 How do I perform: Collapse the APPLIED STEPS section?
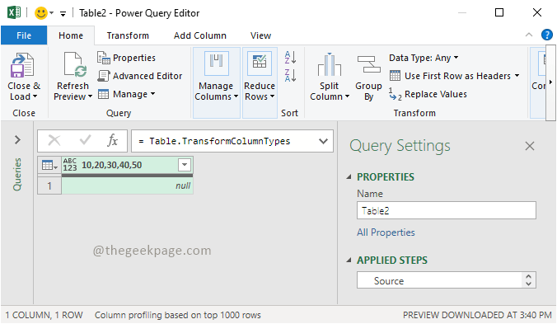349,261
